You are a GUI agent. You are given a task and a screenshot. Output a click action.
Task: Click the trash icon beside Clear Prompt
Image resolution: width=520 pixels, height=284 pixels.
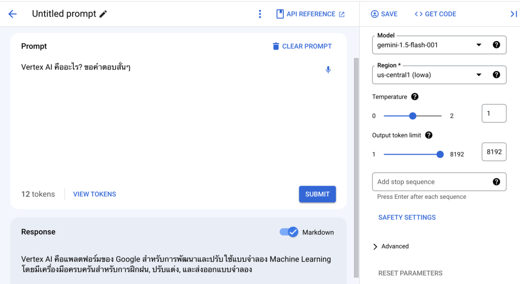point(276,46)
